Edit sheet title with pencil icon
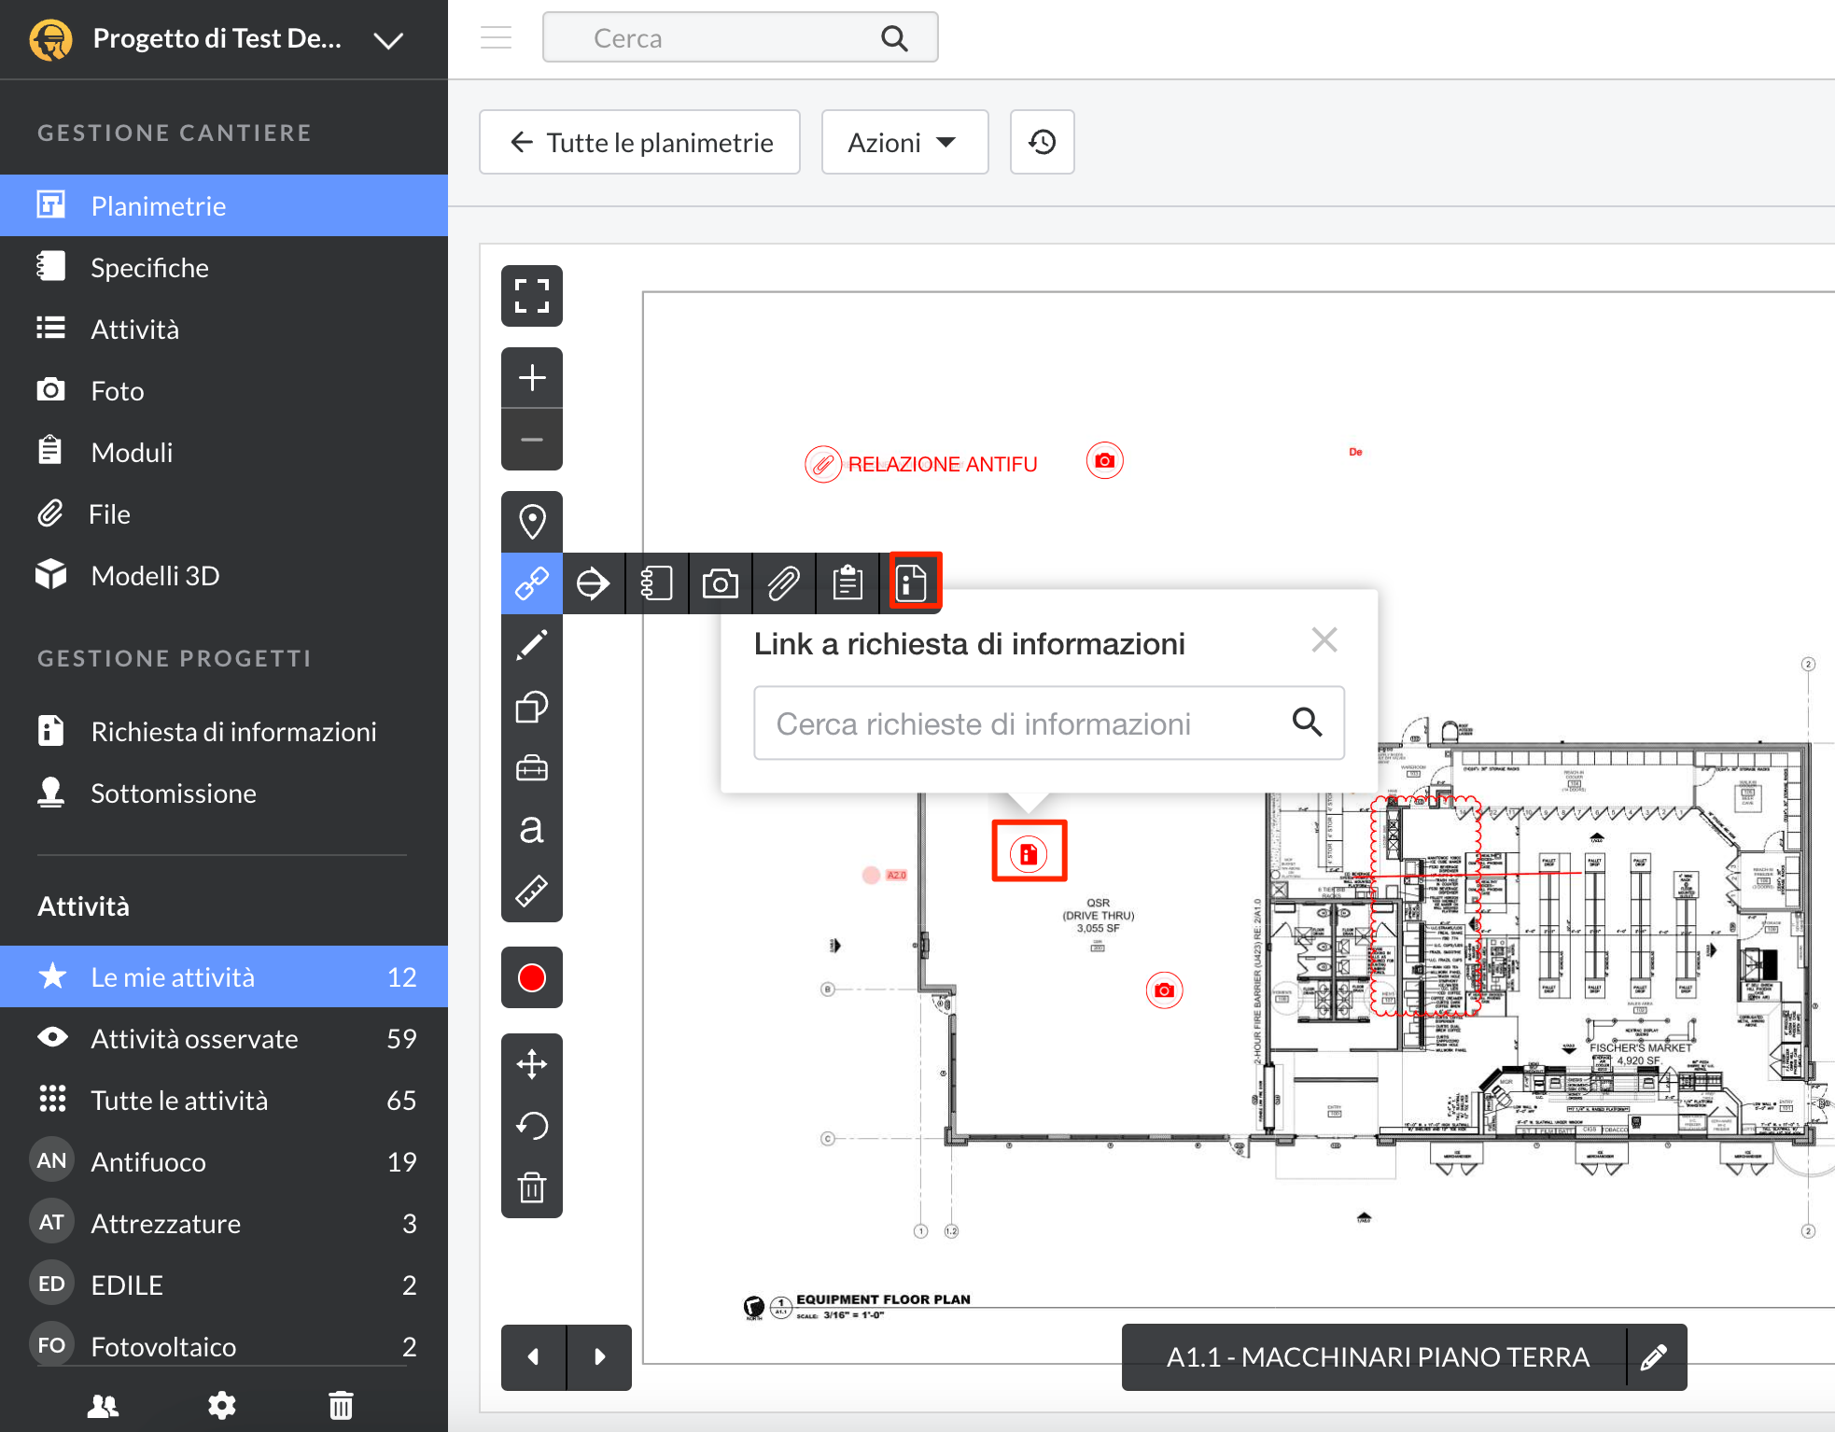1835x1432 pixels. tap(1655, 1356)
